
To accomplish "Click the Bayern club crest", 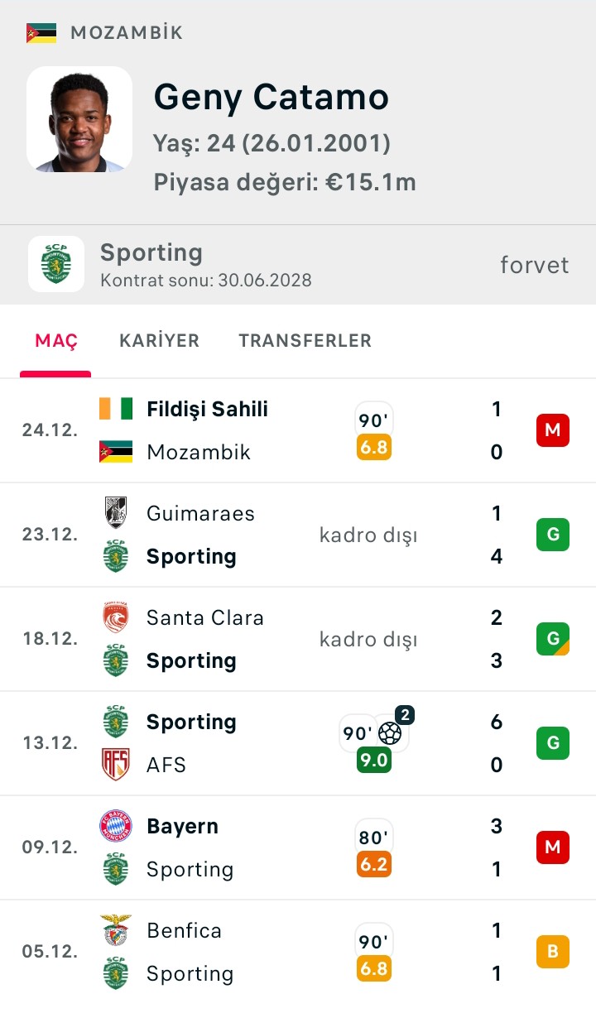I will pyautogui.click(x=116, y=826).
